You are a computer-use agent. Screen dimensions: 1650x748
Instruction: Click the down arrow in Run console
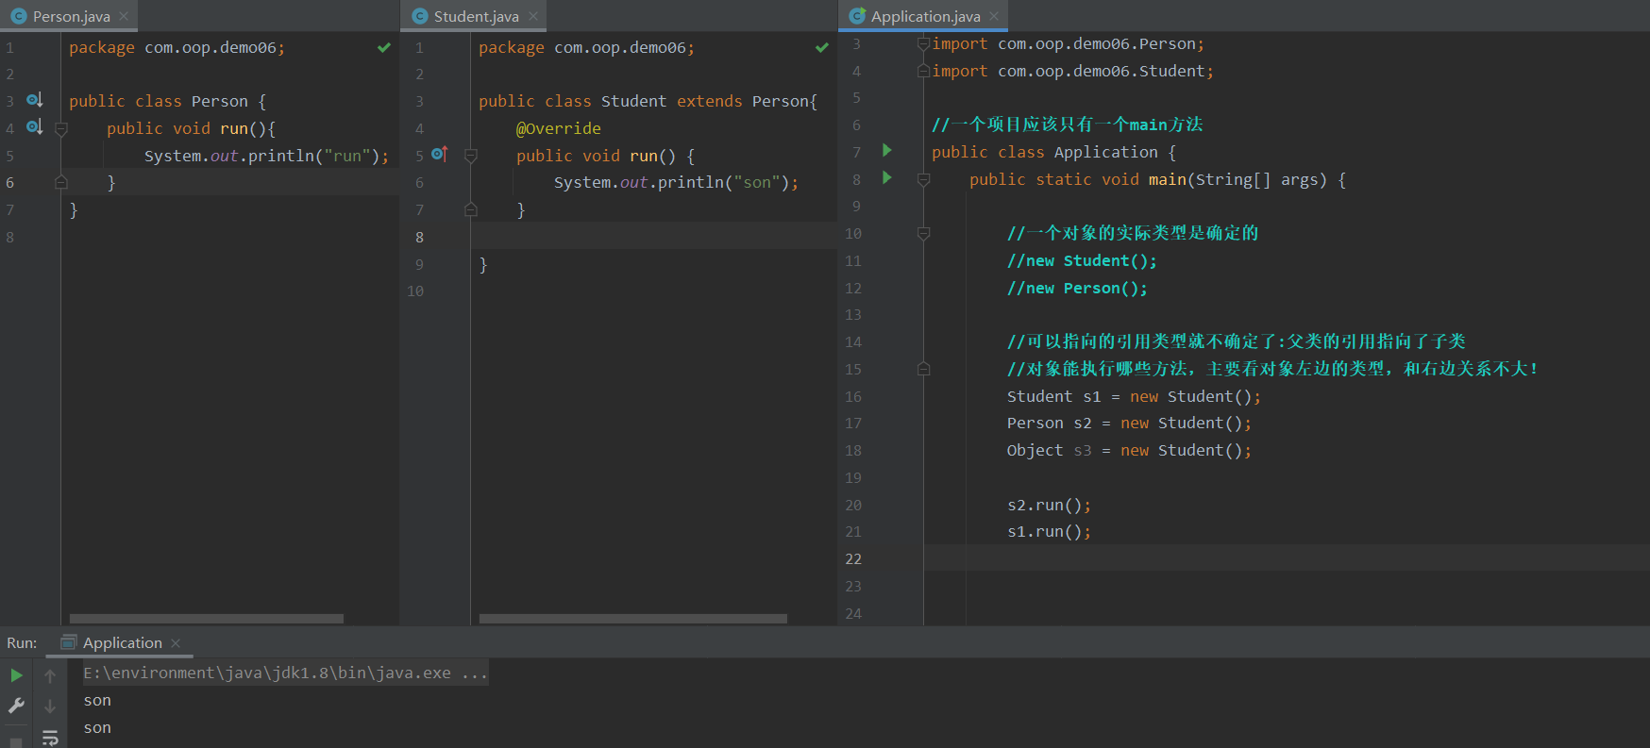tap(50, 706)
